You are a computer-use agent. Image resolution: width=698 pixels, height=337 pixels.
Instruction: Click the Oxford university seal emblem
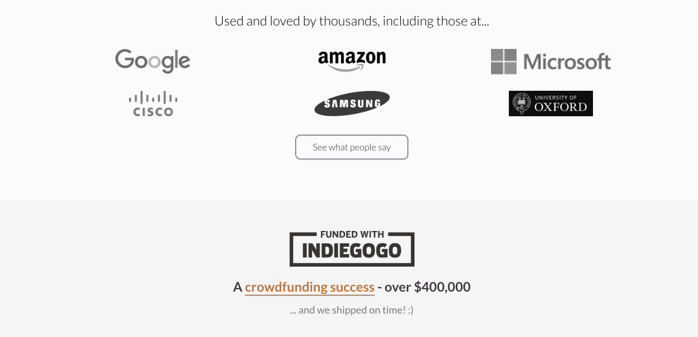click(523, 103)
